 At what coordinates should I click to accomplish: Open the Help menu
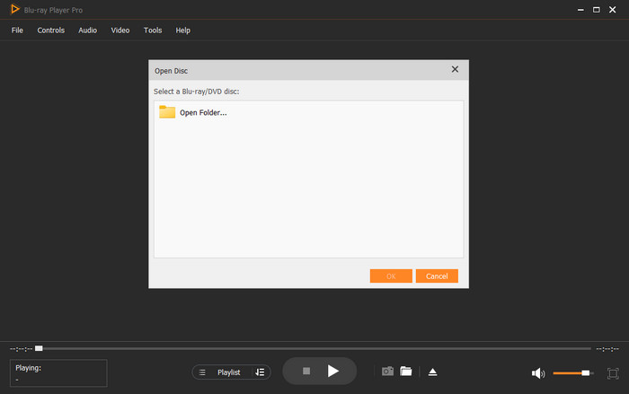[x=182, y=31]
